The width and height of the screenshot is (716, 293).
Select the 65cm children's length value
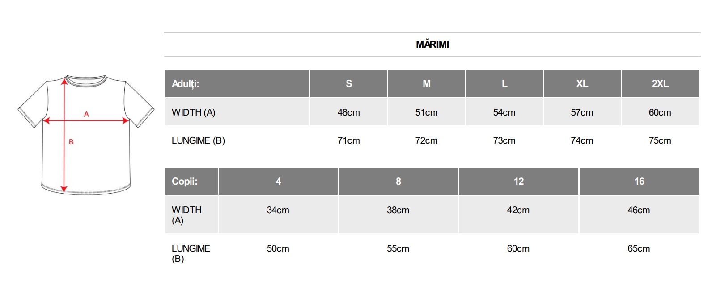639,248
